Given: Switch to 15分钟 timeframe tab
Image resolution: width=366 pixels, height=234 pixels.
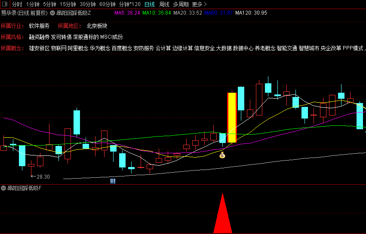Looking at the screenshot, I should click(x=68, y=4).
